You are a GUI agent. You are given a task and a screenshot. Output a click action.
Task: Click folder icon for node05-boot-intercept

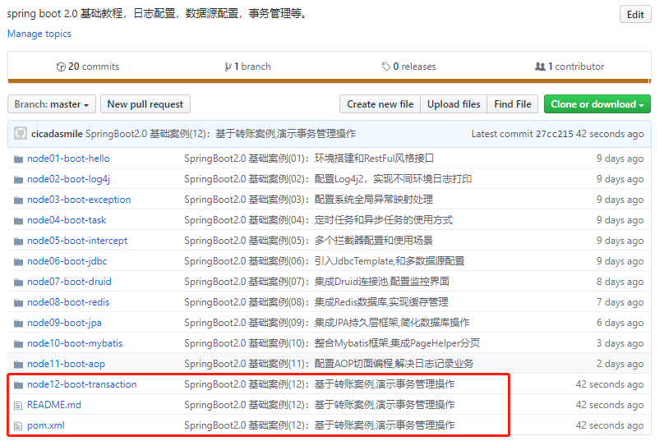coord(18,241)
